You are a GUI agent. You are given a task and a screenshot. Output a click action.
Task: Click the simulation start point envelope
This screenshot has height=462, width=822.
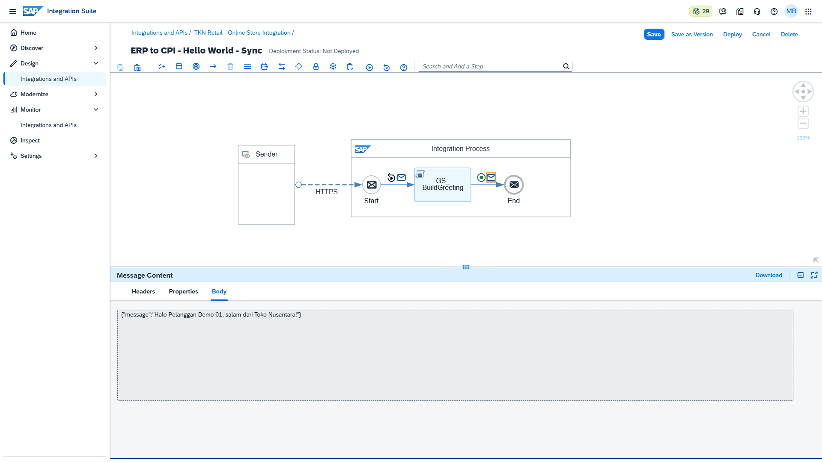click(x=401, y=178)
